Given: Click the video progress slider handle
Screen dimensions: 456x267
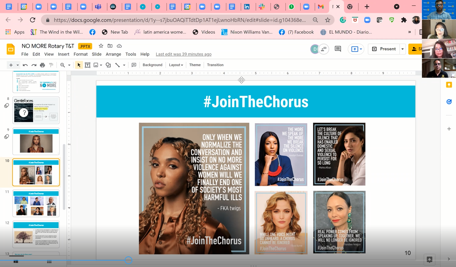Looking at the screenshot, I should point(128,260).
